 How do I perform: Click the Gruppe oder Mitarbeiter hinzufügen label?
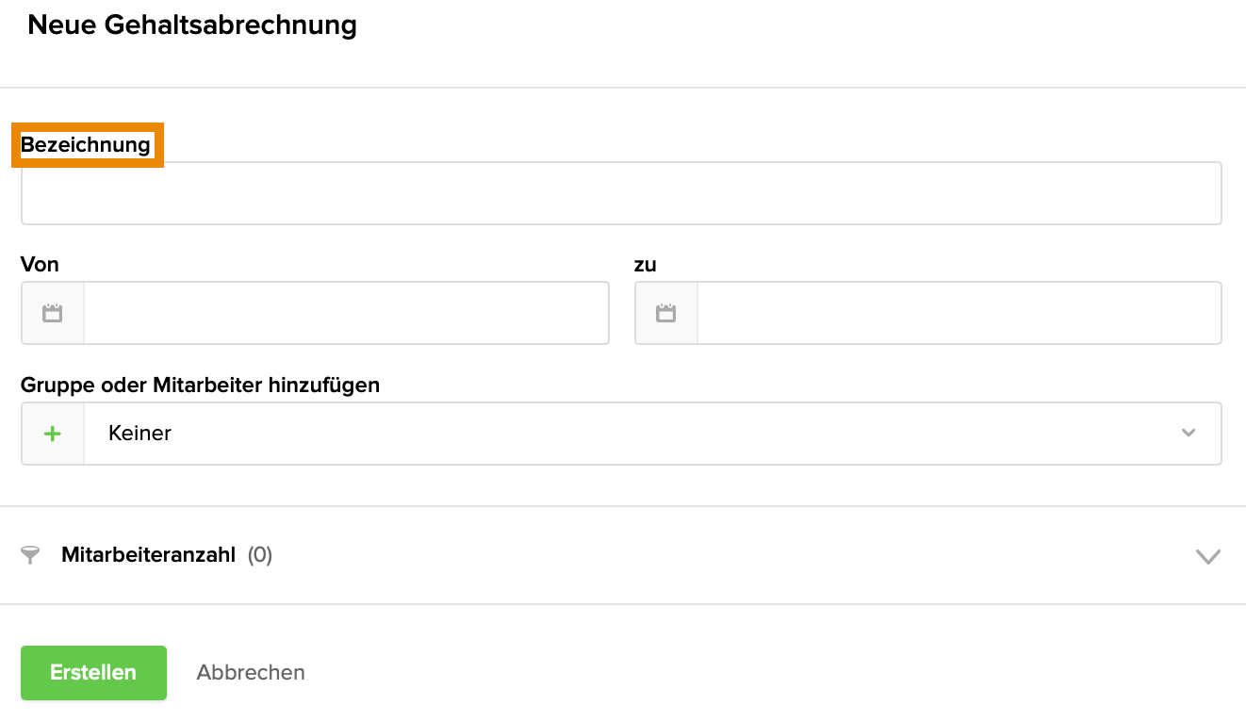200,385
